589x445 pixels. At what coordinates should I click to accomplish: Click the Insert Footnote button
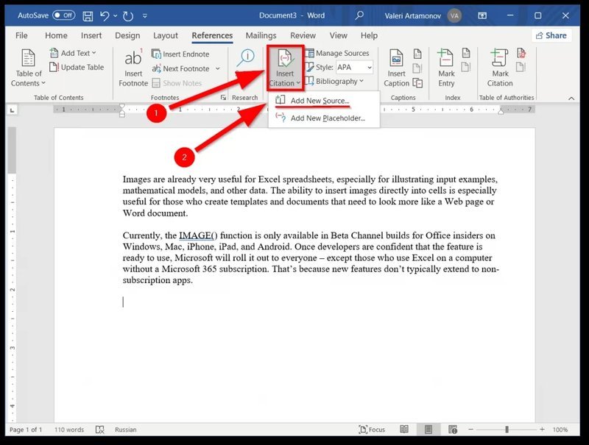point(133,68)
